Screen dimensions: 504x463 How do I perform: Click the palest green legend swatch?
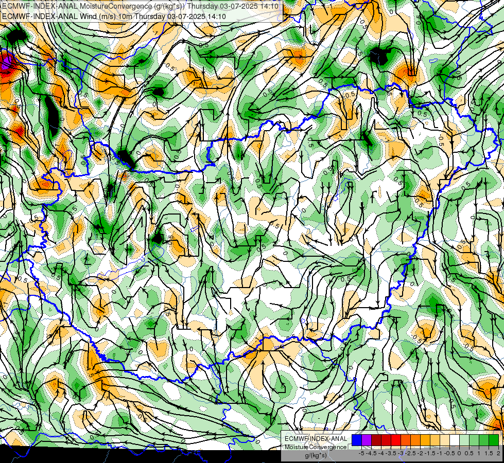(x=464, y=440)
